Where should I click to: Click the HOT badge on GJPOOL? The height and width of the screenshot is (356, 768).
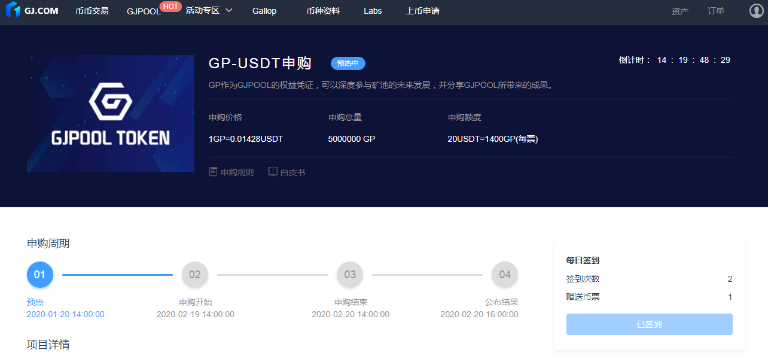coord(170,6)
